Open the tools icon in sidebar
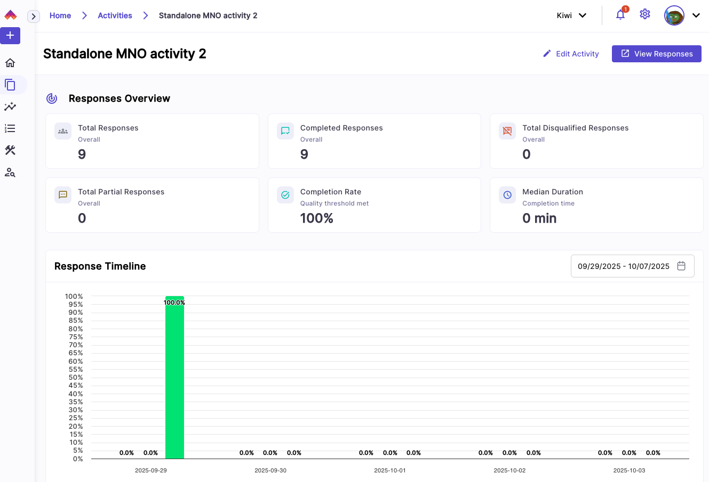Image resolution: width=709 pixels, height=482 pixels. click(10, 150)
